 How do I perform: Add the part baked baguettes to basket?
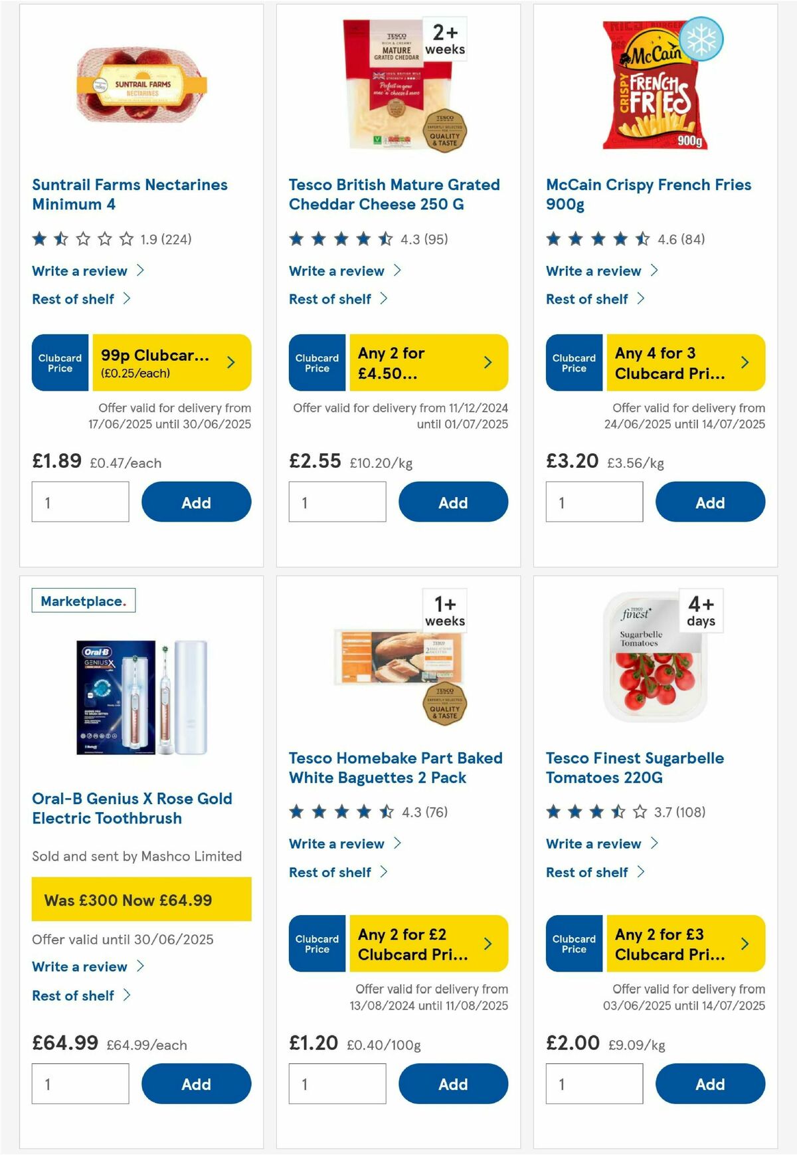[x=453, y=1084]
